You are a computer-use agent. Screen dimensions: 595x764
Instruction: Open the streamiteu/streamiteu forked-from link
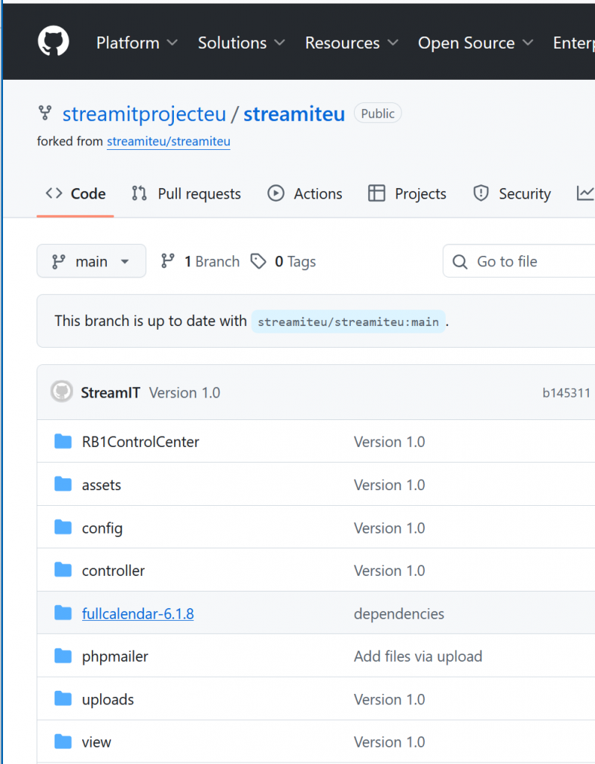pyautogui.click(x=168, y=141)
